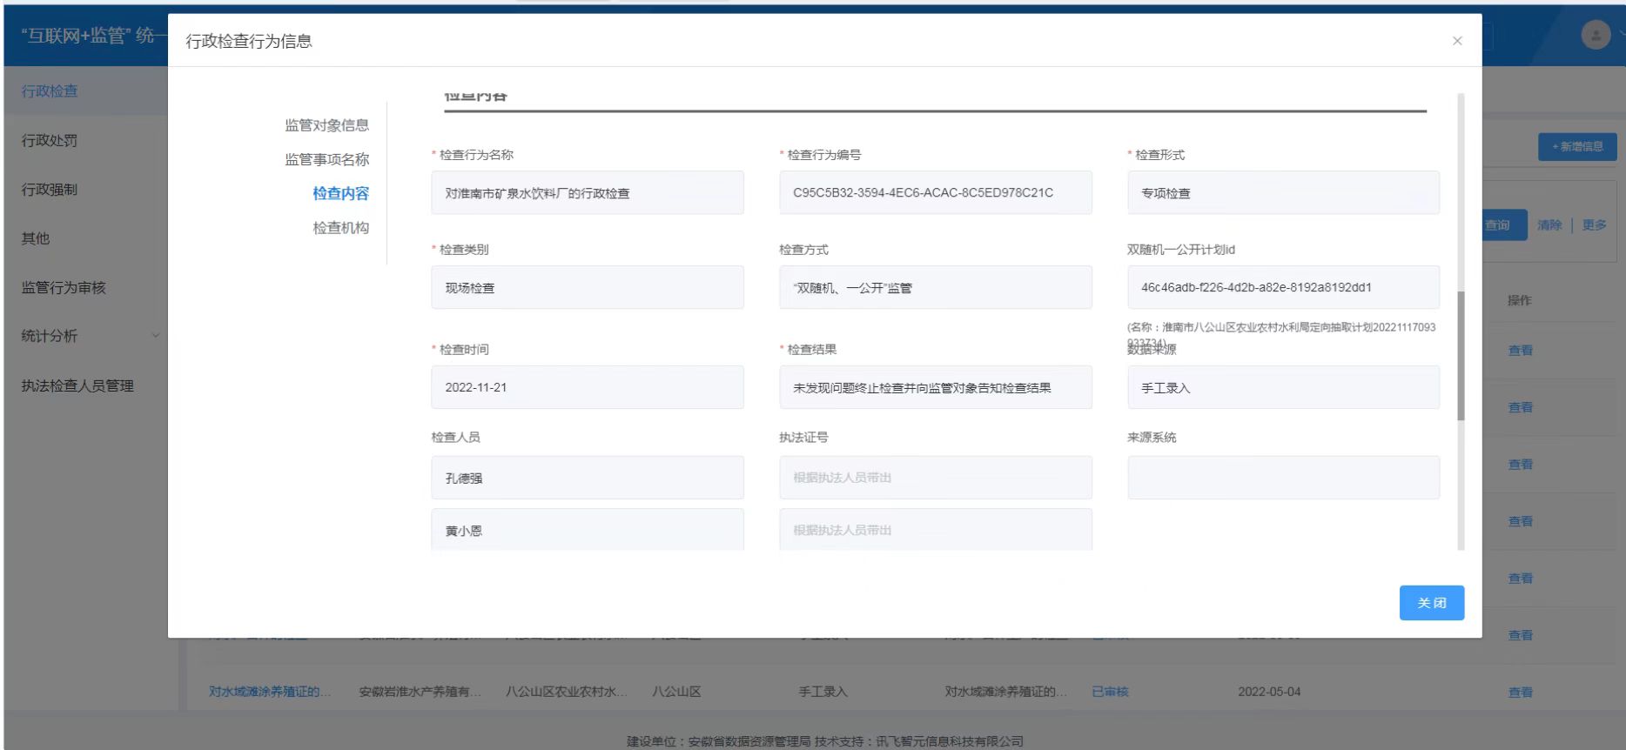The image size is (1626, 750).
Task: Open 行政处罚 in the left sidebar
Action: tap(50, 140)
